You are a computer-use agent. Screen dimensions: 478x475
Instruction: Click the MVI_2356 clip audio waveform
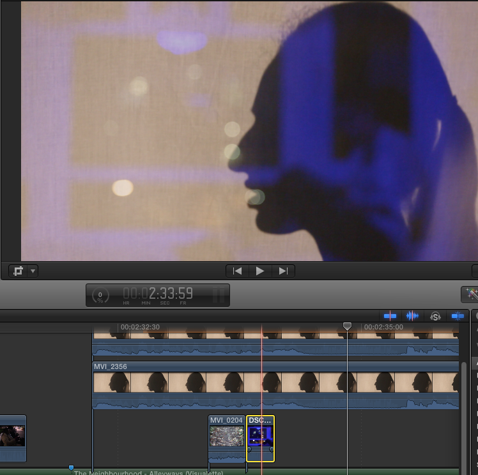pos(275,403)
